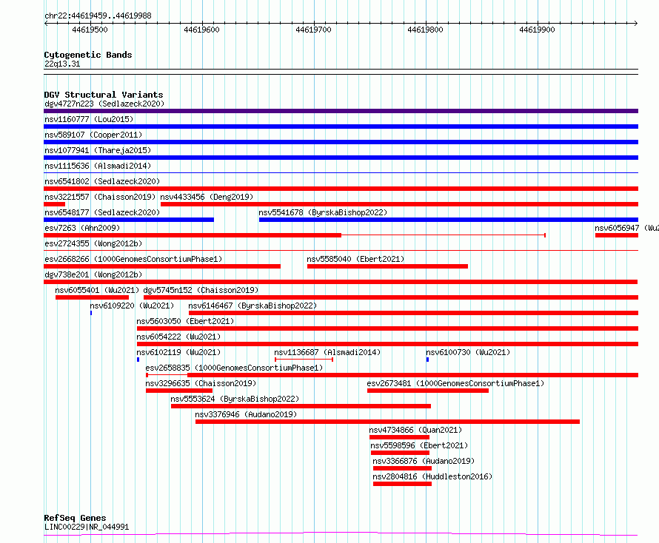Select the small blue nsv6102119 marker

click(x=138, y=360)
